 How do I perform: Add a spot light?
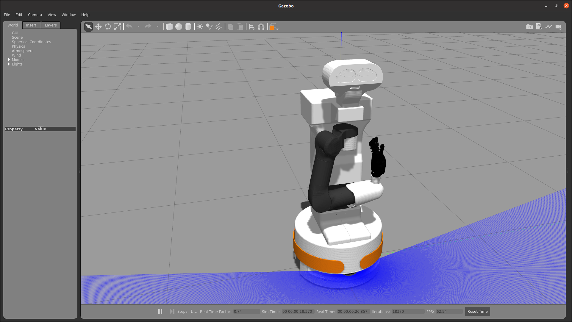pos(209,27)
